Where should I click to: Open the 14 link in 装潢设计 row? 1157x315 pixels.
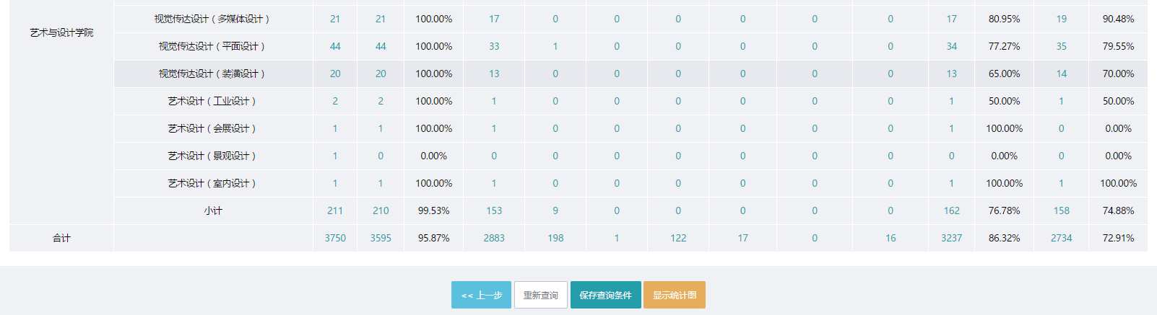(x=1061, y=74)
